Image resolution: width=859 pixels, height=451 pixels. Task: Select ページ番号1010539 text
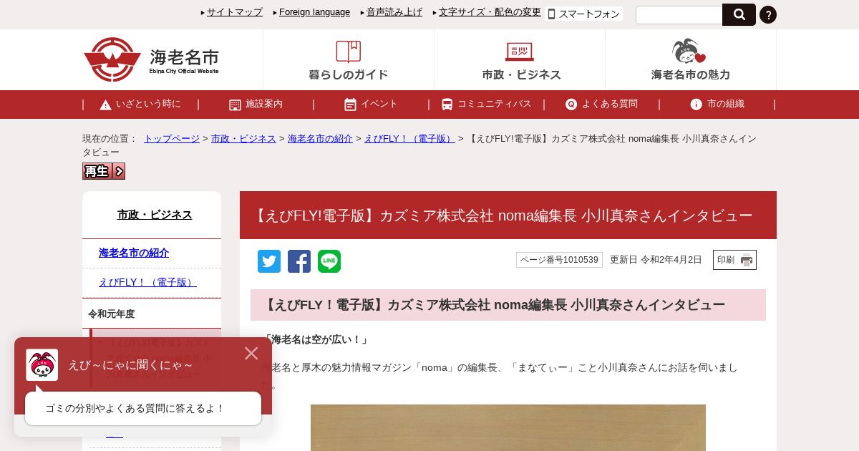pos(559,260)
